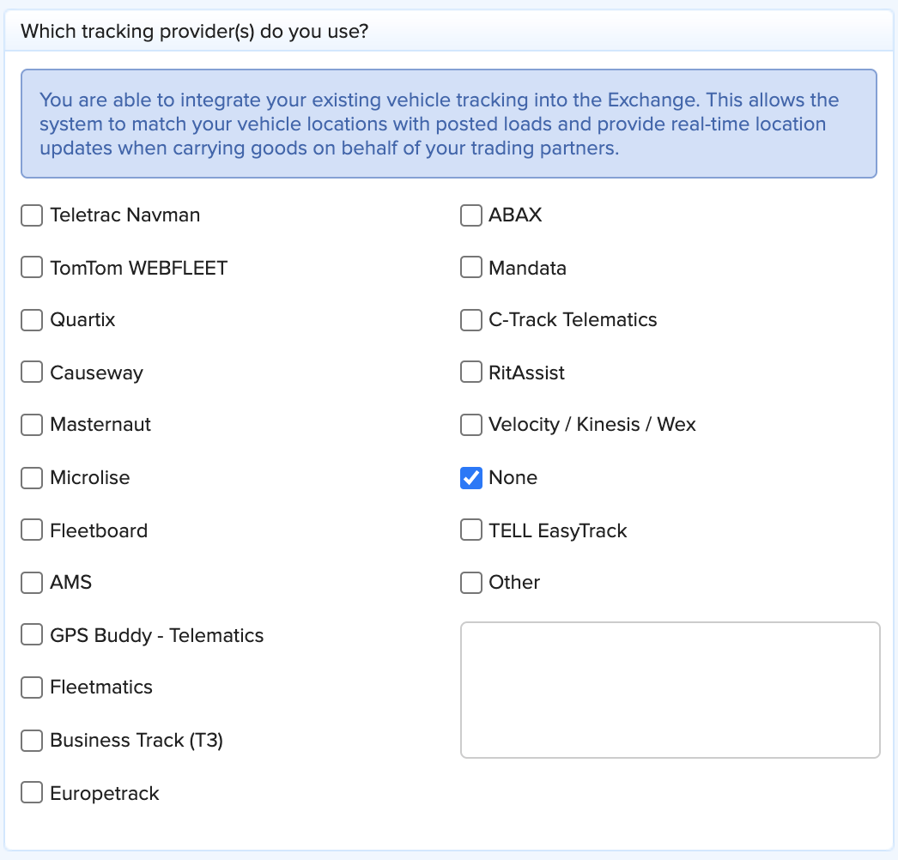The height and width of the screenshot is (860, 898).
Task: Enable the Causeway checkbox
Action: 32,372
